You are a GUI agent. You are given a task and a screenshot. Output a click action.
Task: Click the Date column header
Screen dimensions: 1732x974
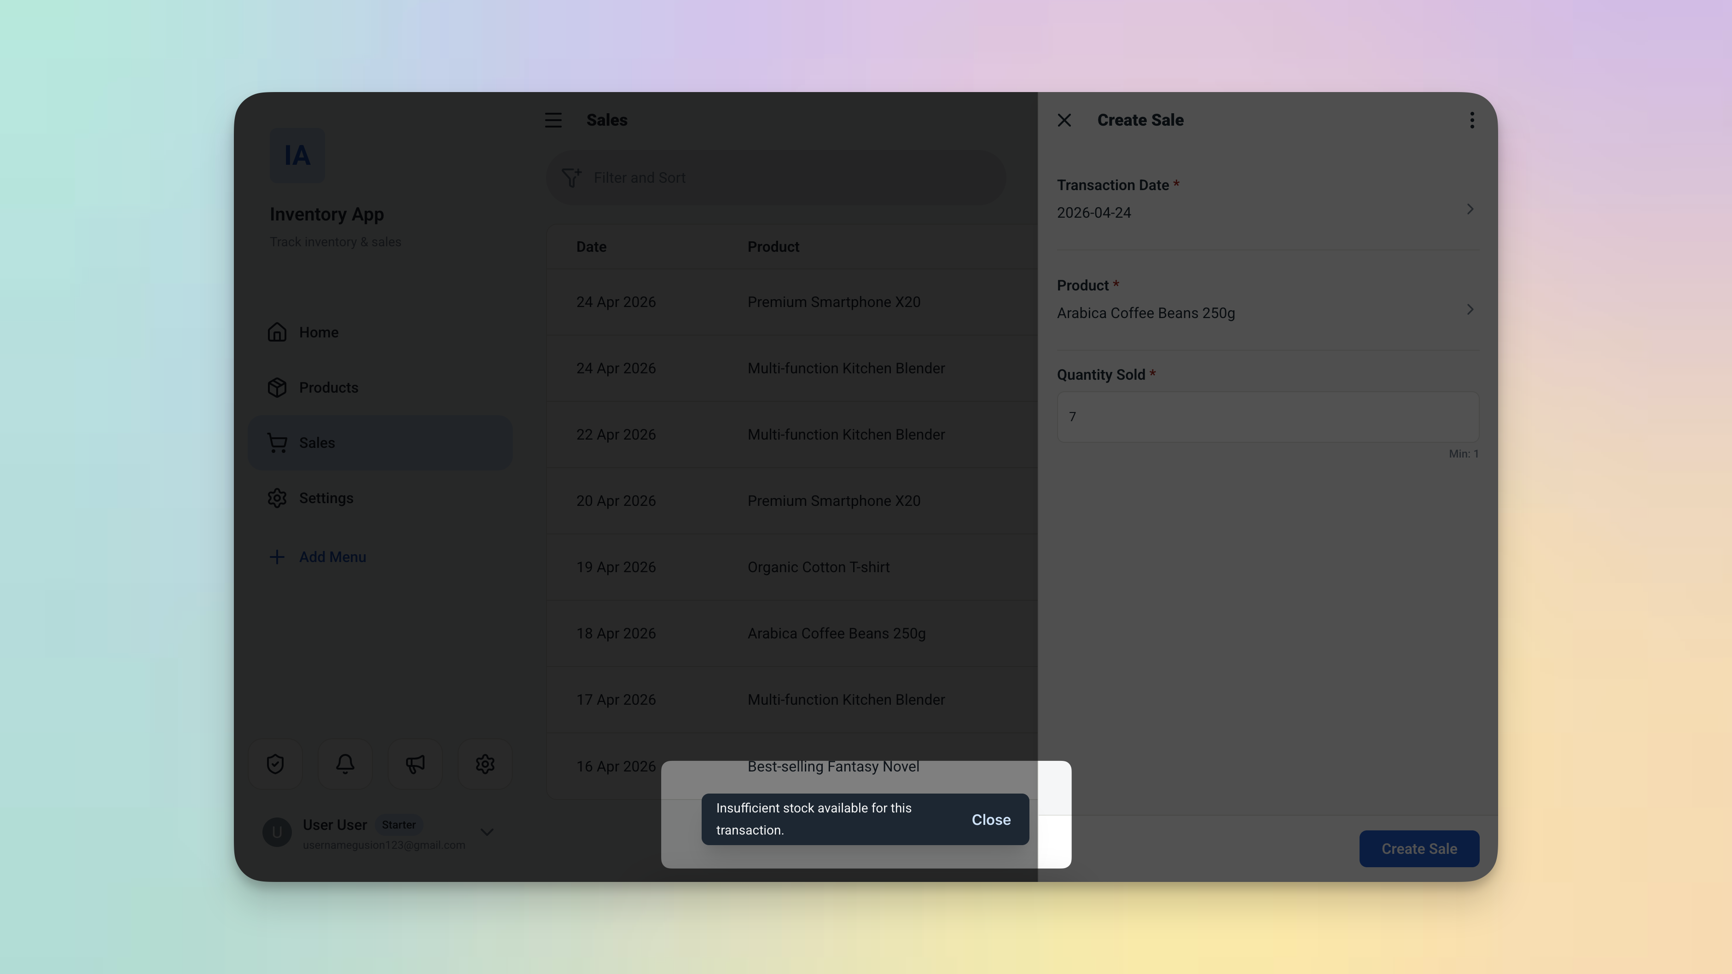click(x=591, y=247)
